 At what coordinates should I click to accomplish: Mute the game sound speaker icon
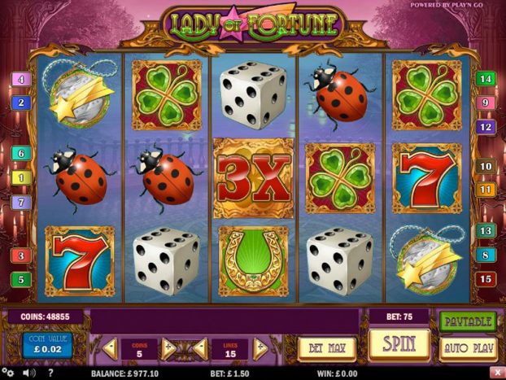point(29,373)
